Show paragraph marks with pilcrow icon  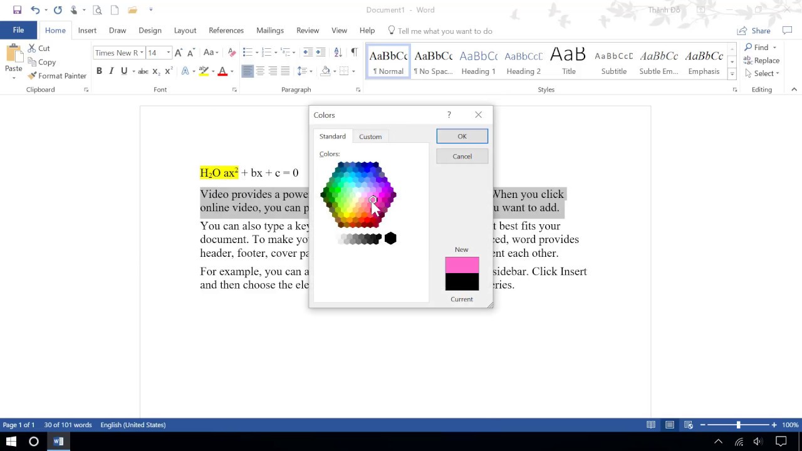[x=354, y=53]
